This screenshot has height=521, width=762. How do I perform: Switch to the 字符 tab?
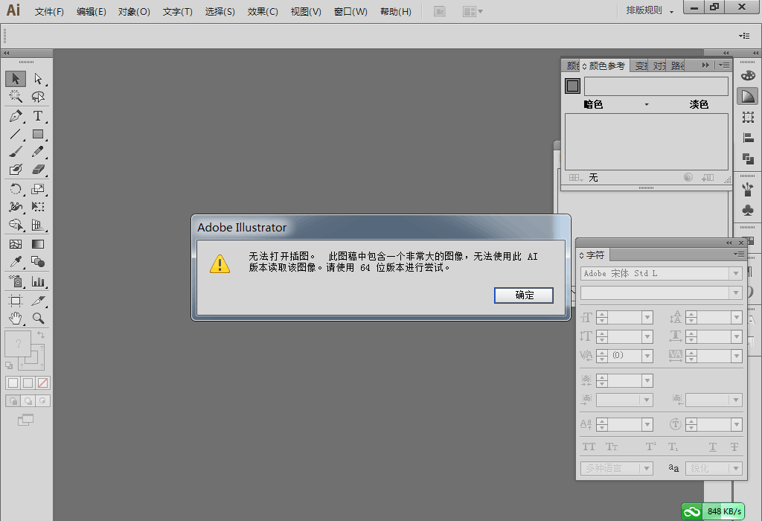click(593, 255)
